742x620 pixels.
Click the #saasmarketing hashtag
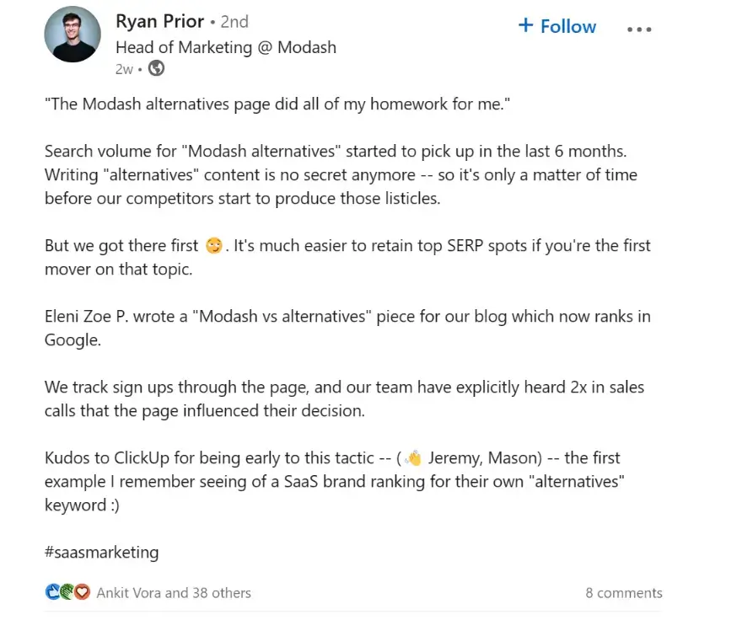click(101, 552)
